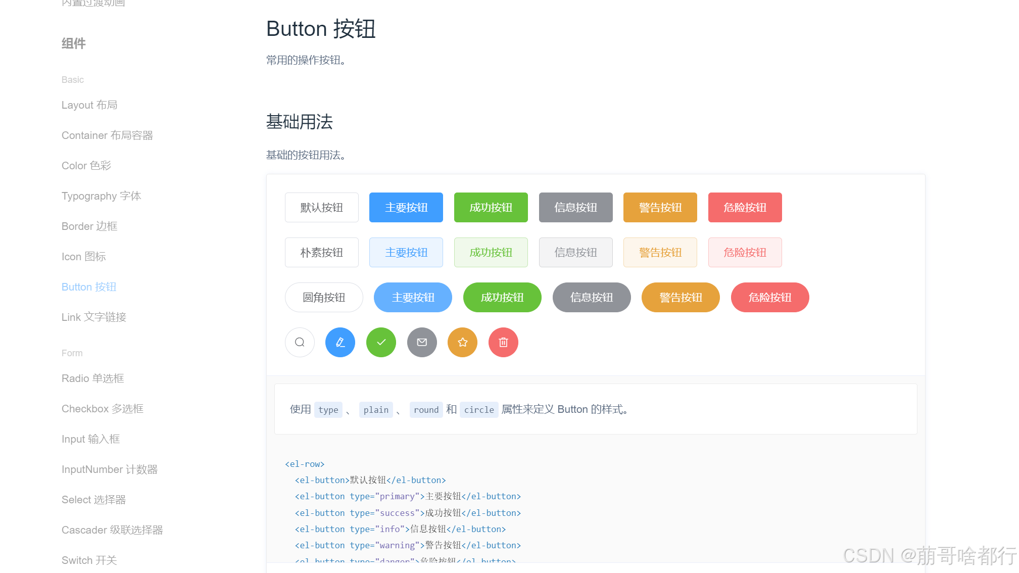Open Input 输入框 sidebar item

[91, 439]
